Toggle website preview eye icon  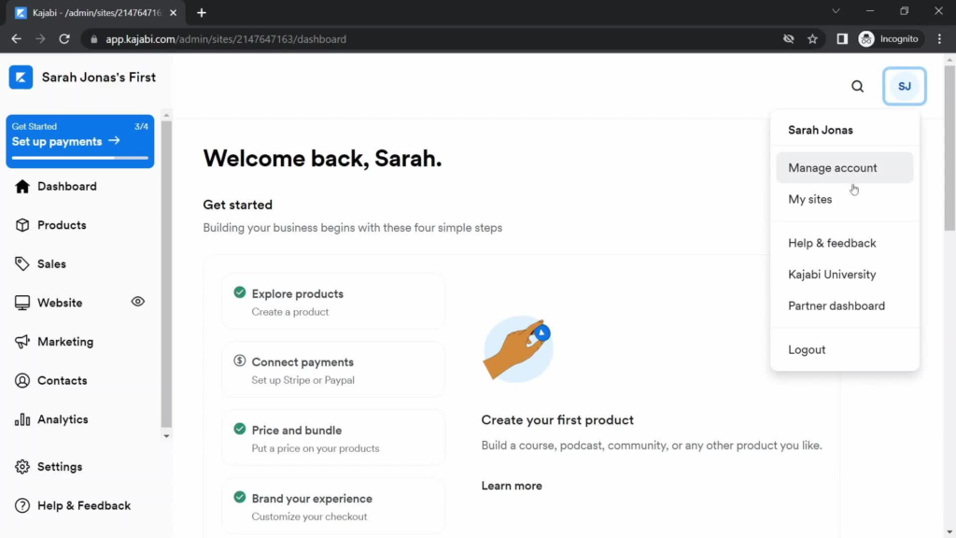tap(138, 303)
